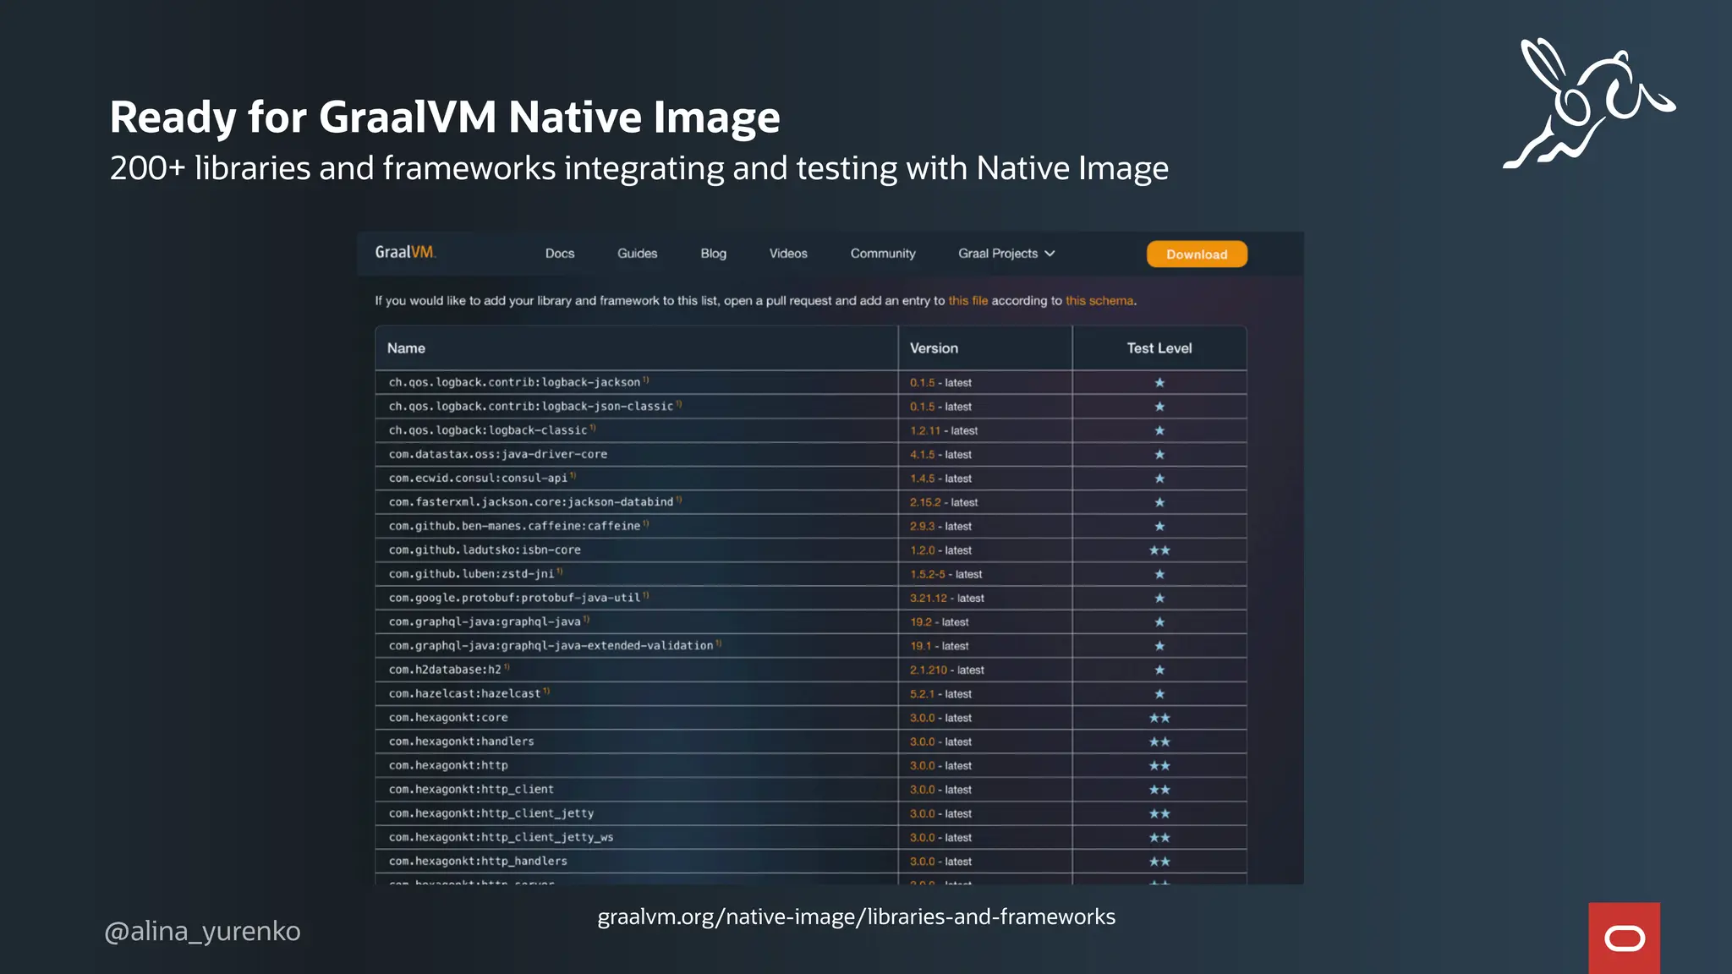Click version 1.2.0 of isbn-core
Image resolution: width=1732 pixels, height=974 pixels.
pyautogui.click(x=922, y=550)
